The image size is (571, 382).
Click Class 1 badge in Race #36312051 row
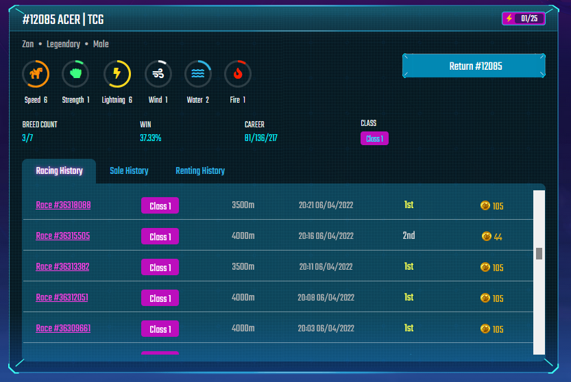tap(160, 298)
